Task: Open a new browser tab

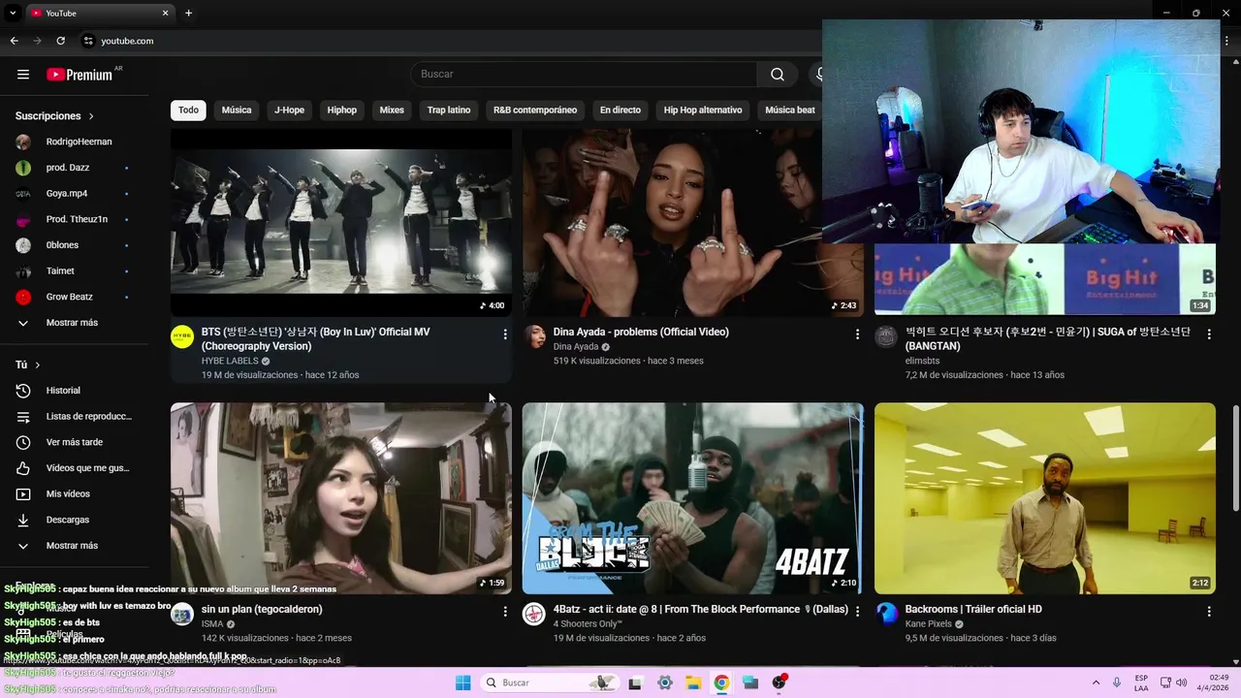Action: pos(188,13)
